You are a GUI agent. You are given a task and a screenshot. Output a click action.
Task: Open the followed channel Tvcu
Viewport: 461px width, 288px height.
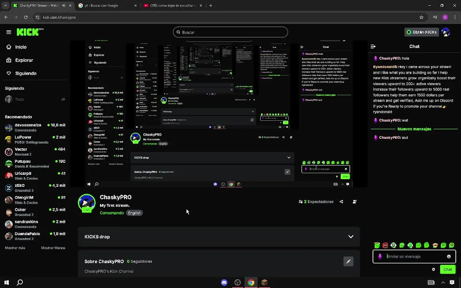35,99
